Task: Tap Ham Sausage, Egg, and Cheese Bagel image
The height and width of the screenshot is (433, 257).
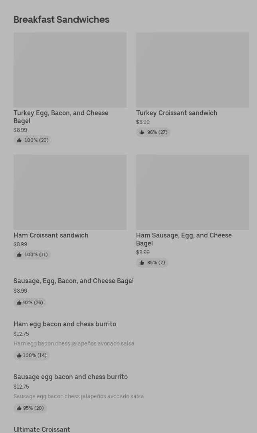Action: click(x=192, y=192)
